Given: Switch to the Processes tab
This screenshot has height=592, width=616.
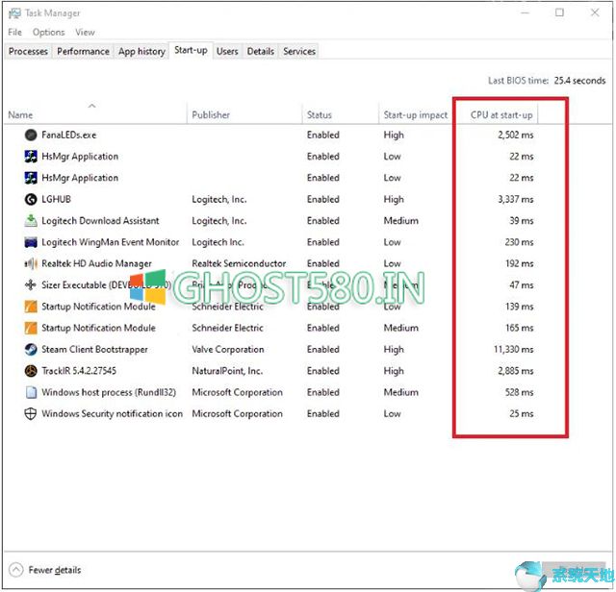Looking at the screenshot, I should [x=28, y=51].
